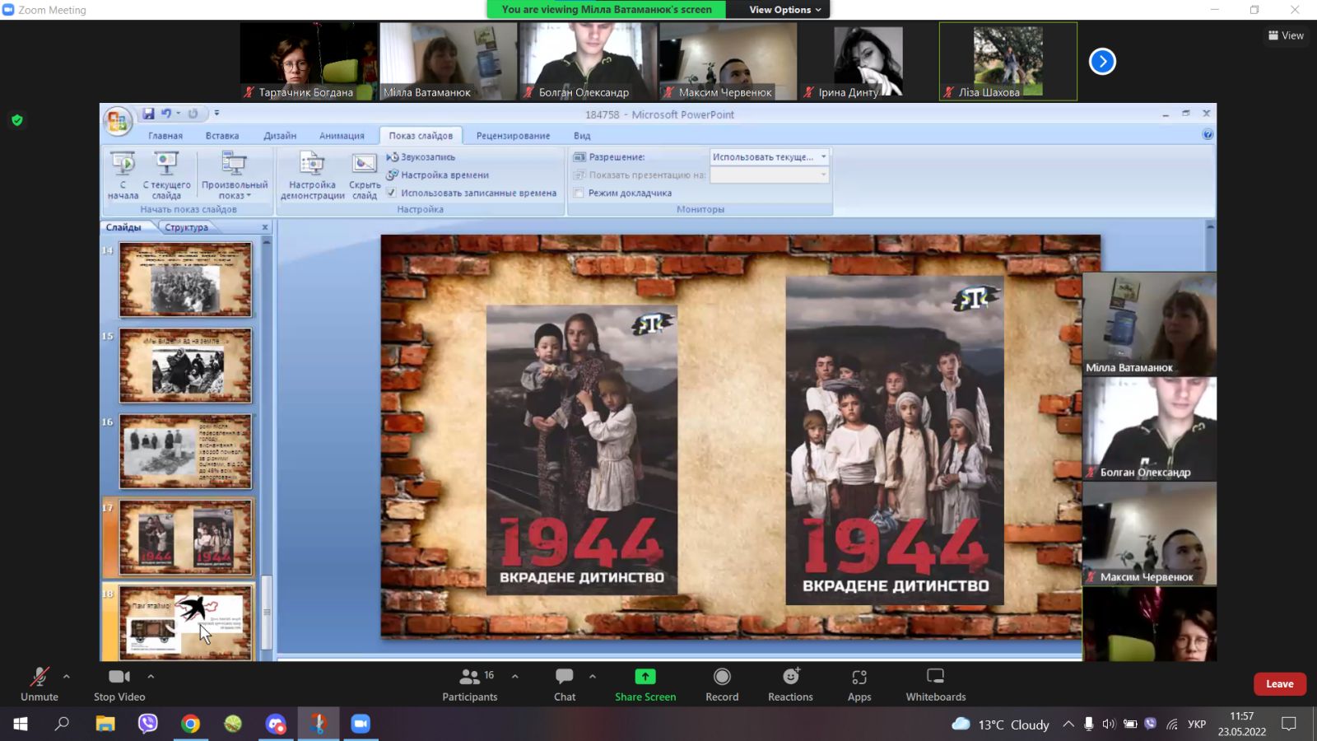
Task: Open the Анимация ribbon tab
Action: (342, 135)
